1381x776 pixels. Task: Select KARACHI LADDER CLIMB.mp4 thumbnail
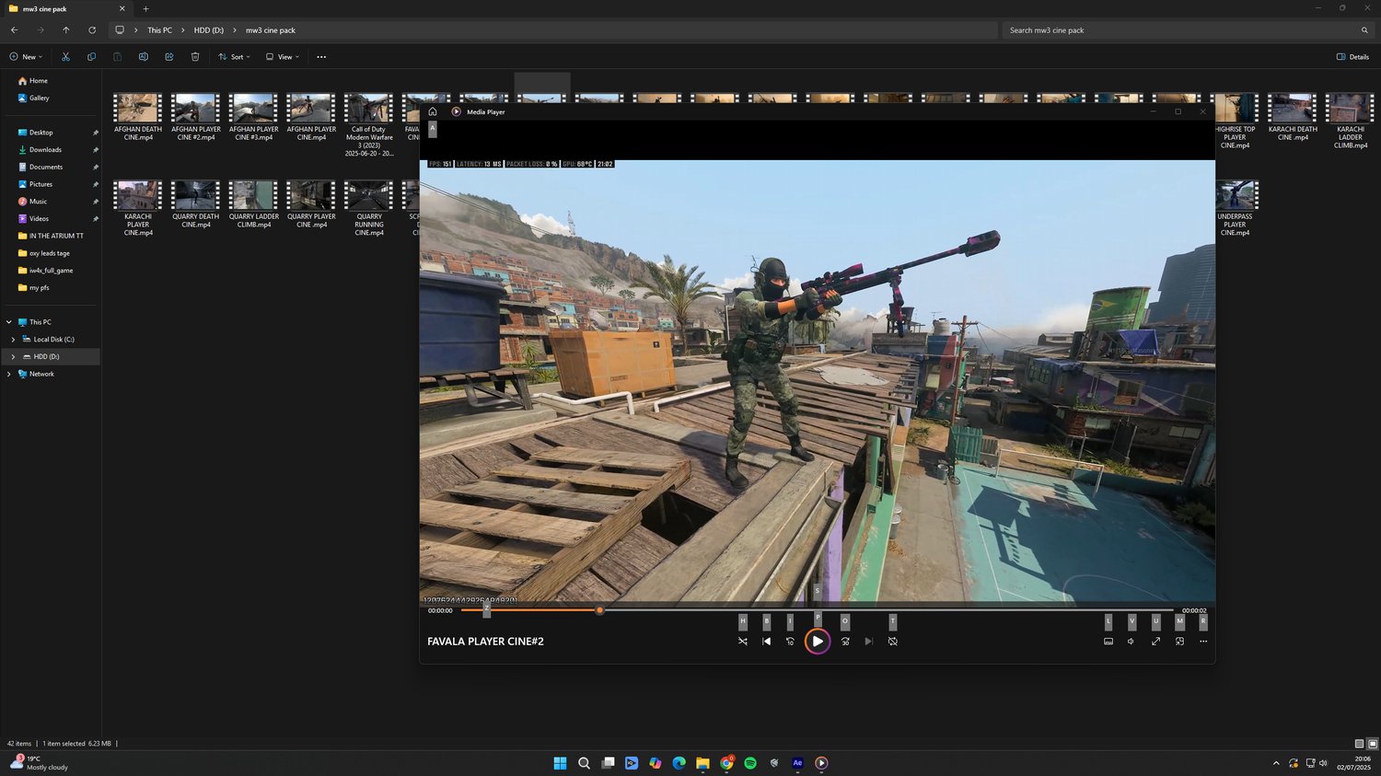(1350, 108)
